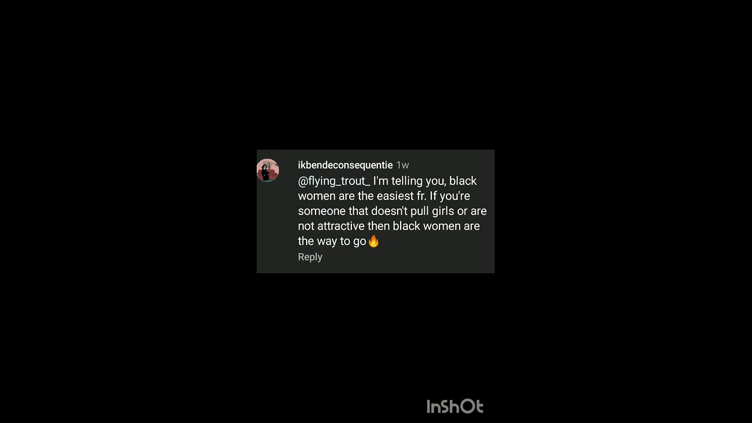Click the word "then" in the comment
752x423 pixels.
(379, 226)
